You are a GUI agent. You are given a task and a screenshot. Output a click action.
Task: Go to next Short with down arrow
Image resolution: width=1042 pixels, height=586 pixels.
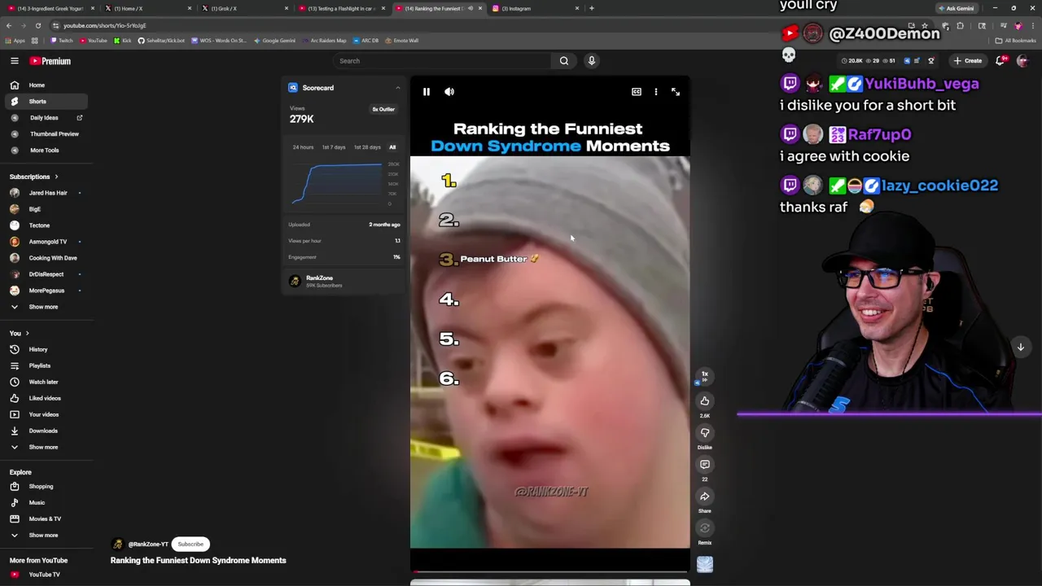pyautogui.click(x=1020, y=348)
